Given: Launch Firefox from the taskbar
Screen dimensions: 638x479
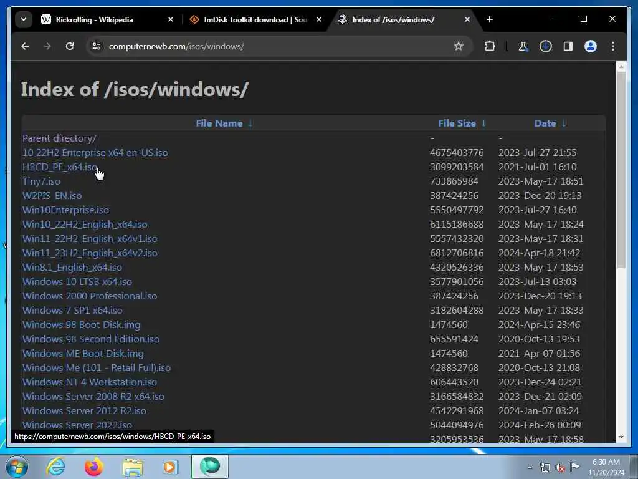Looking at the screenshot, I should 93,467.
